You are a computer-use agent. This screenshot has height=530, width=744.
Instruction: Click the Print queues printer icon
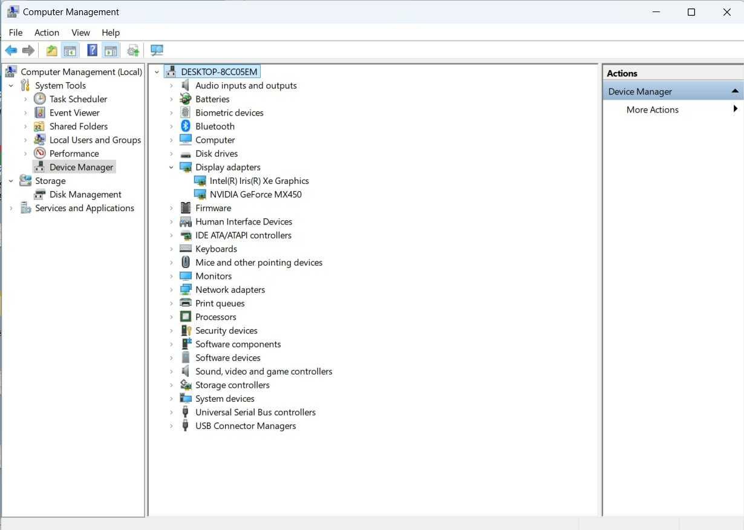point(186,303)
